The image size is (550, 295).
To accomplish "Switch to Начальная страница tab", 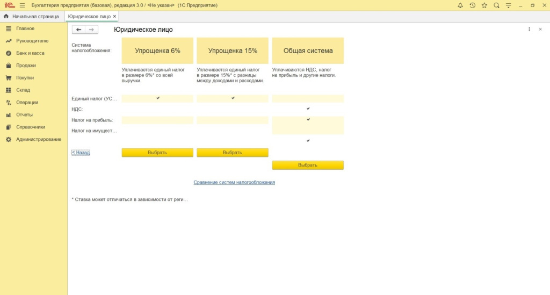I will [x=31, y=17].
